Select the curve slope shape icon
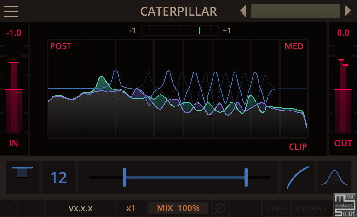 pos(298,177)
